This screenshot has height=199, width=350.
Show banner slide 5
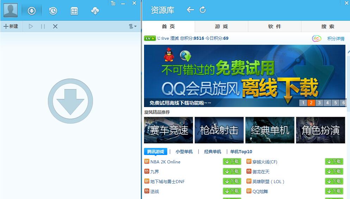[x=336, y=103]
